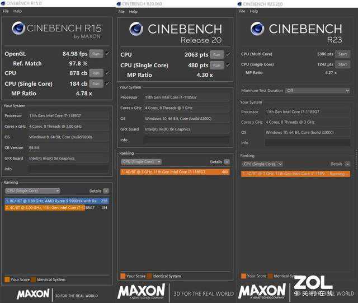Open Details arrow icon in R15 ranking
This screenshot has height=303, width=358.
tap(106, 191)
